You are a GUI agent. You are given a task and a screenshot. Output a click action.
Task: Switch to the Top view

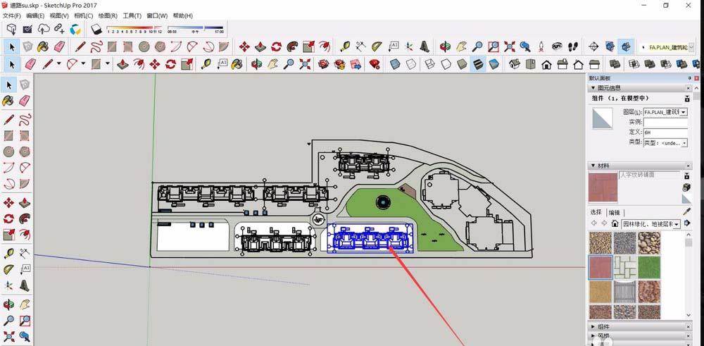click(531, 64)
